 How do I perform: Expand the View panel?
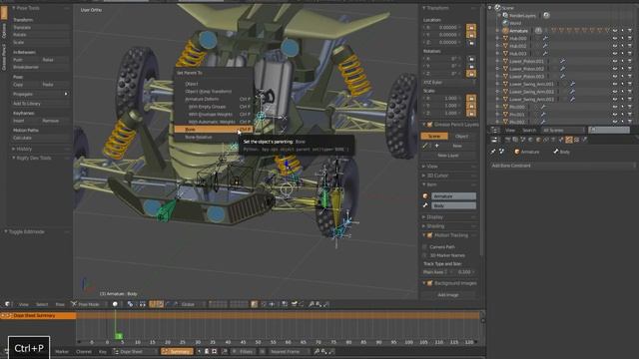424,167
